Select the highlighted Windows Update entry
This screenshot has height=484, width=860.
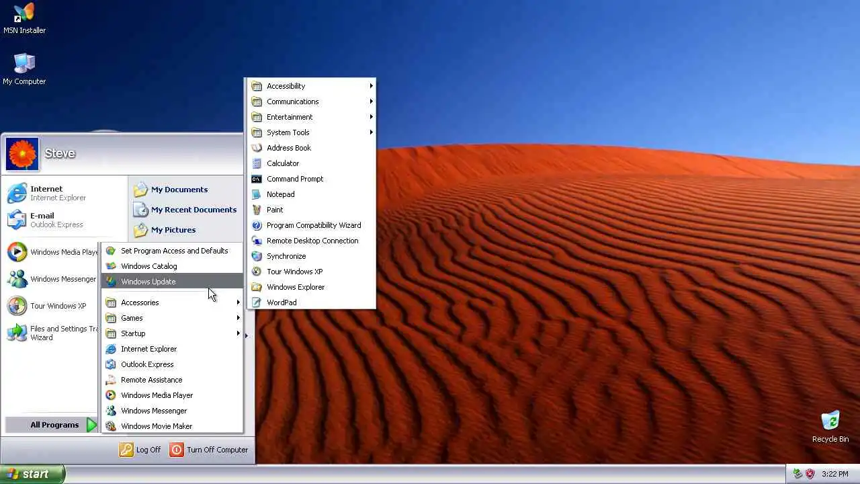coord(172,282)
